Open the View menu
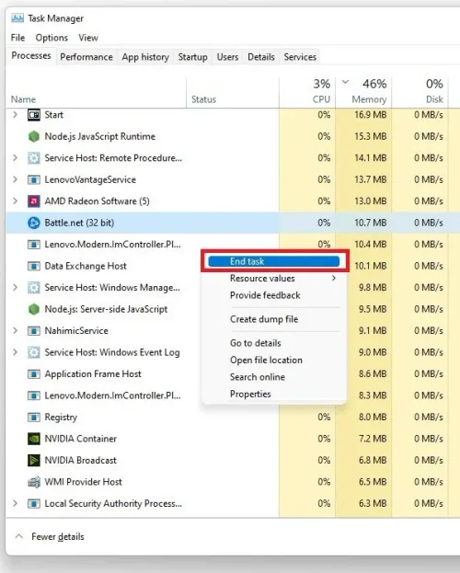This screenshot has height=573, width=460. (88, 38)
